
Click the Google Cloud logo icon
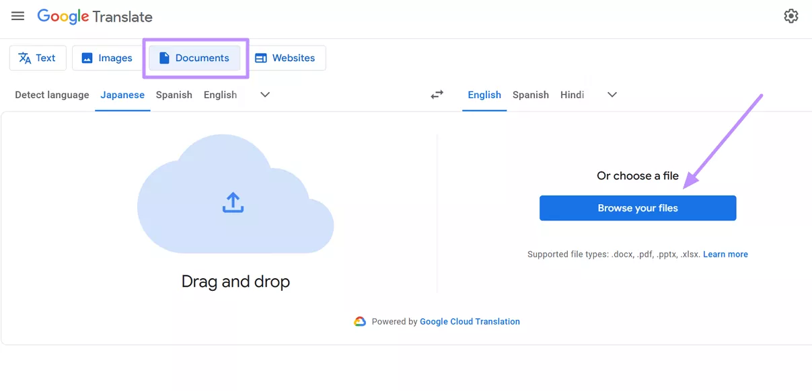360,322
